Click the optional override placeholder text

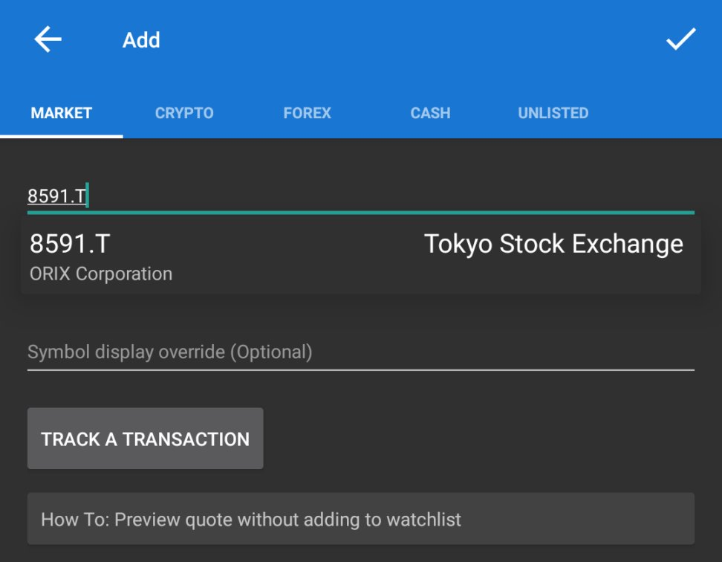click(x=170, y=352)
